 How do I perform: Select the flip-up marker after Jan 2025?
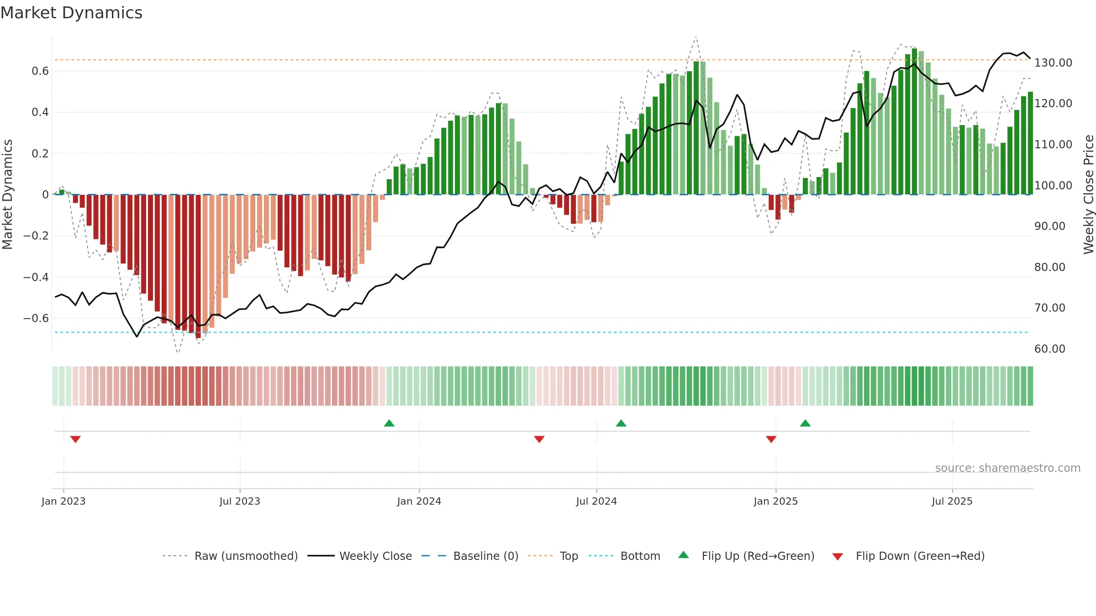[x=806, y=423]
